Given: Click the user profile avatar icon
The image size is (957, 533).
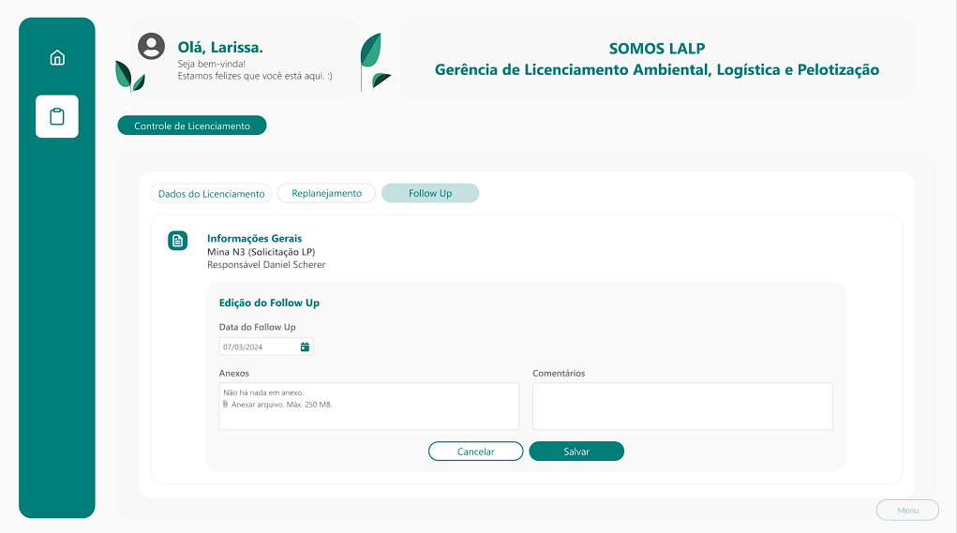Looking at the screenshot, I should (x=151, y=46).
